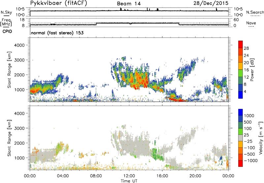
Task: Click the 'N.Search' legend label
Action: click(x=255, y=12)
